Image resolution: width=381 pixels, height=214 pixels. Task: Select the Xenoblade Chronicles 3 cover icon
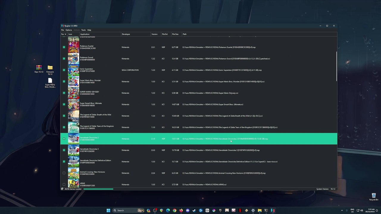coord(74,150)
